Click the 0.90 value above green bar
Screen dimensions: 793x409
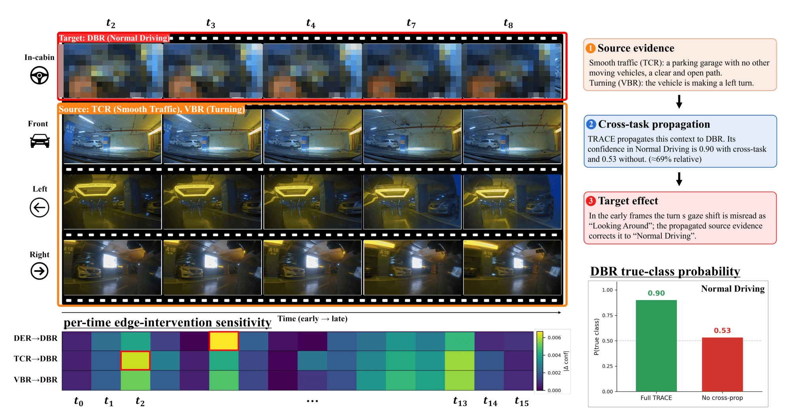coord(656,293)
